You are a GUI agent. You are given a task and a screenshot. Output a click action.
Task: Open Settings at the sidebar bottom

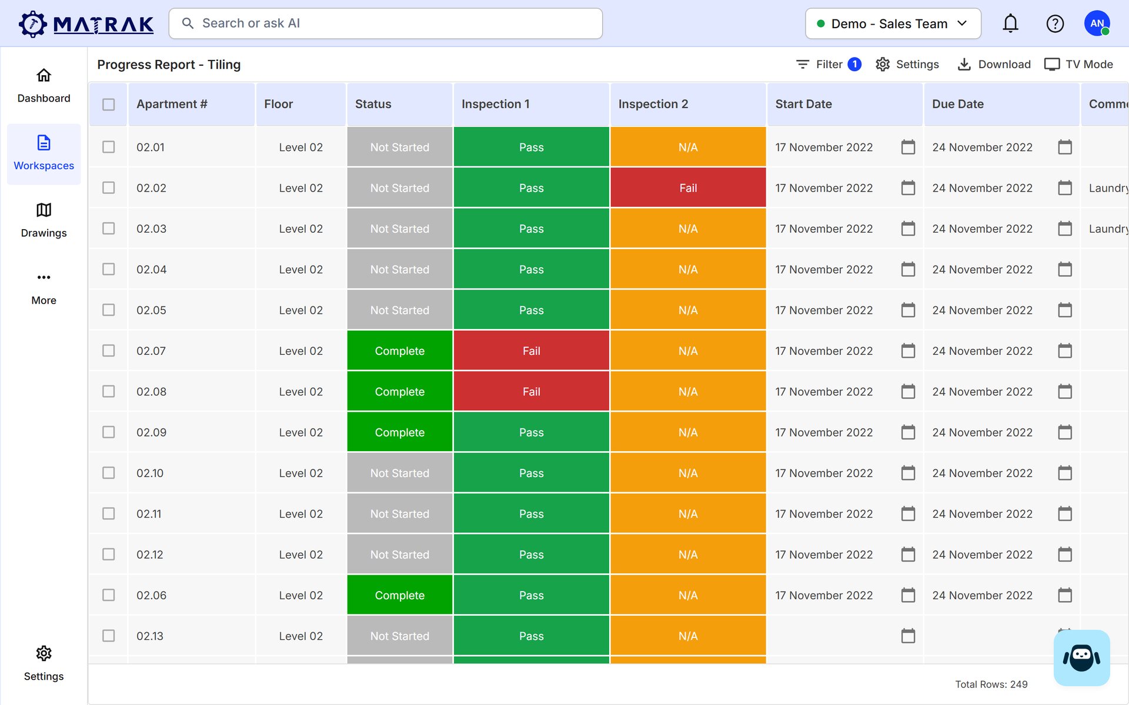(44, 664)
